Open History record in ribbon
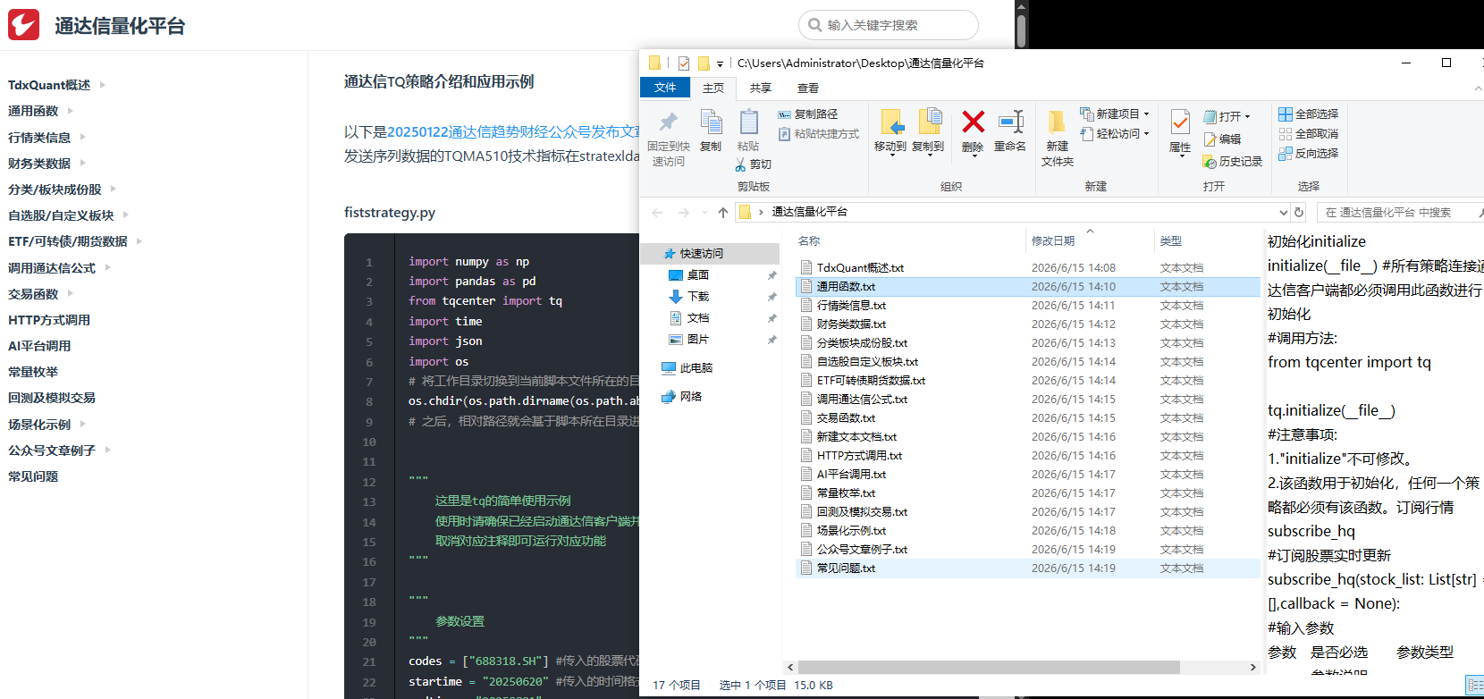This screenshot has width=1484, height=699. [1233, 162]
